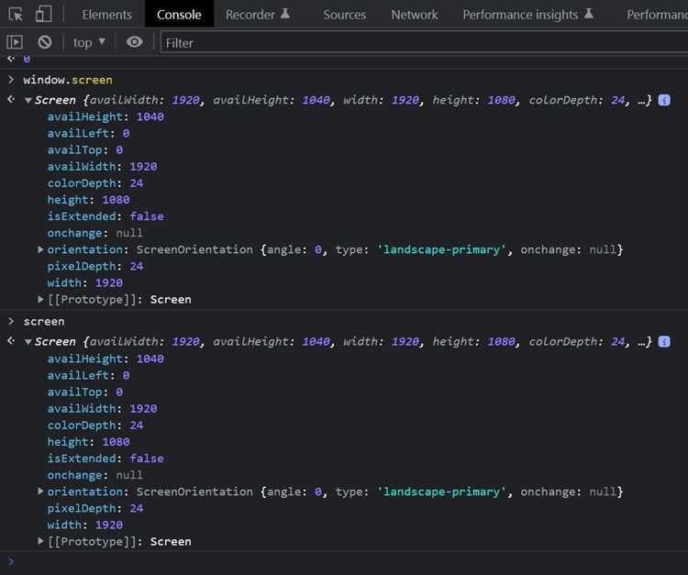The height and width of the screenshot is (575, 688).
Task: Expand first orientation ScreenOrientation entry
Action: (40, 249)
